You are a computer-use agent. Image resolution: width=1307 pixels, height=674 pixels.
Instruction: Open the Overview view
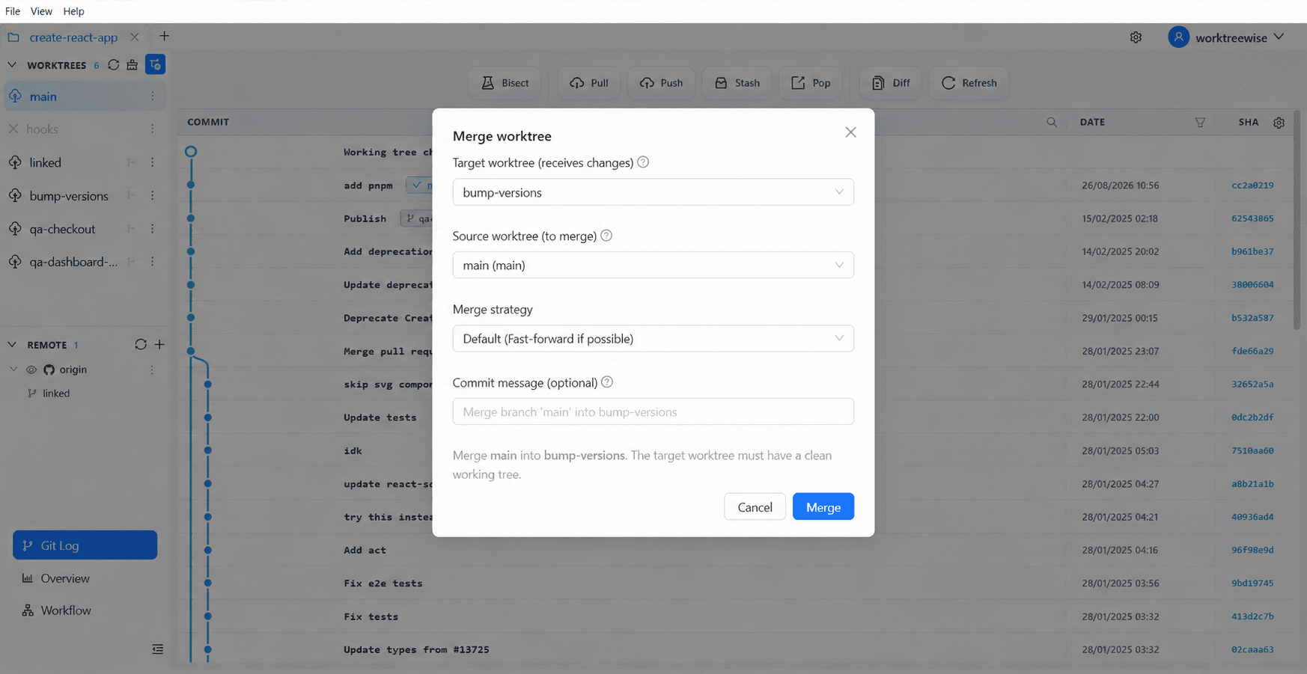65,578
